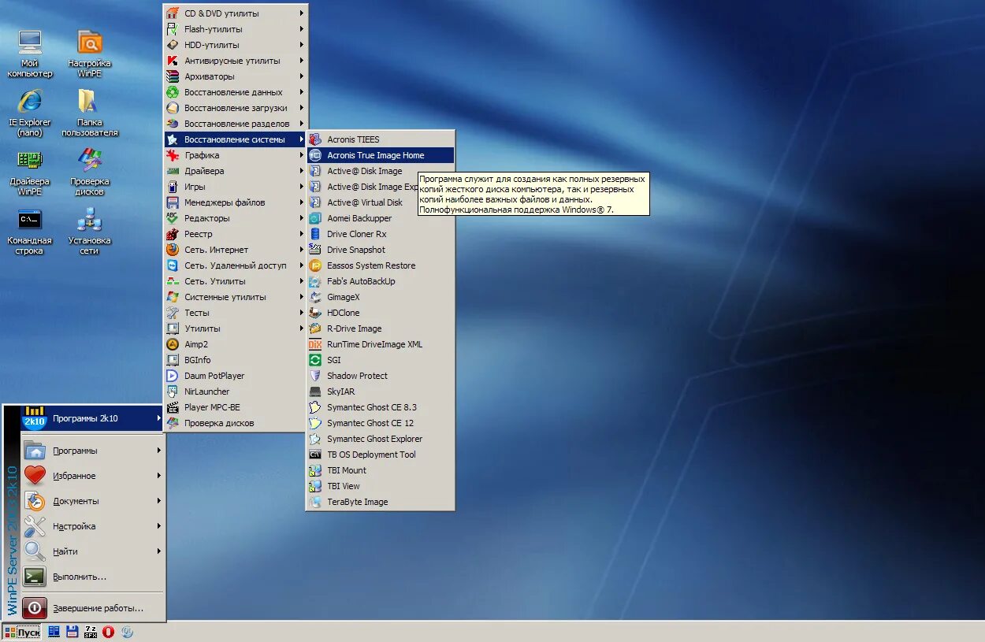This screenshot has width=985, height=642.
Task: Open the Драйвера submenu
Action: pyautogui.click(x=235, y=171)
